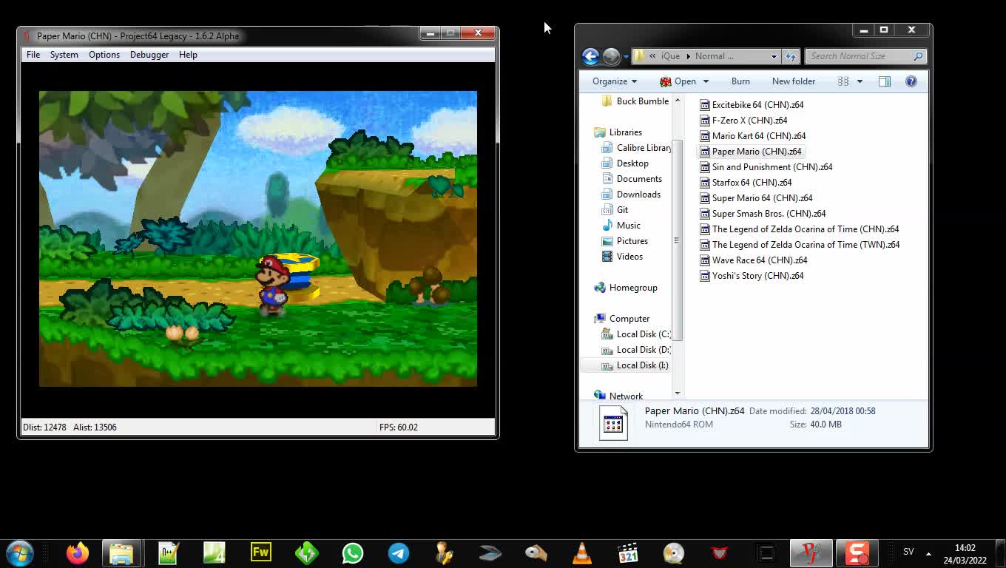Select the F-Zero X (CHN).z64 file
1006x568 pixels.
(743, 121)
